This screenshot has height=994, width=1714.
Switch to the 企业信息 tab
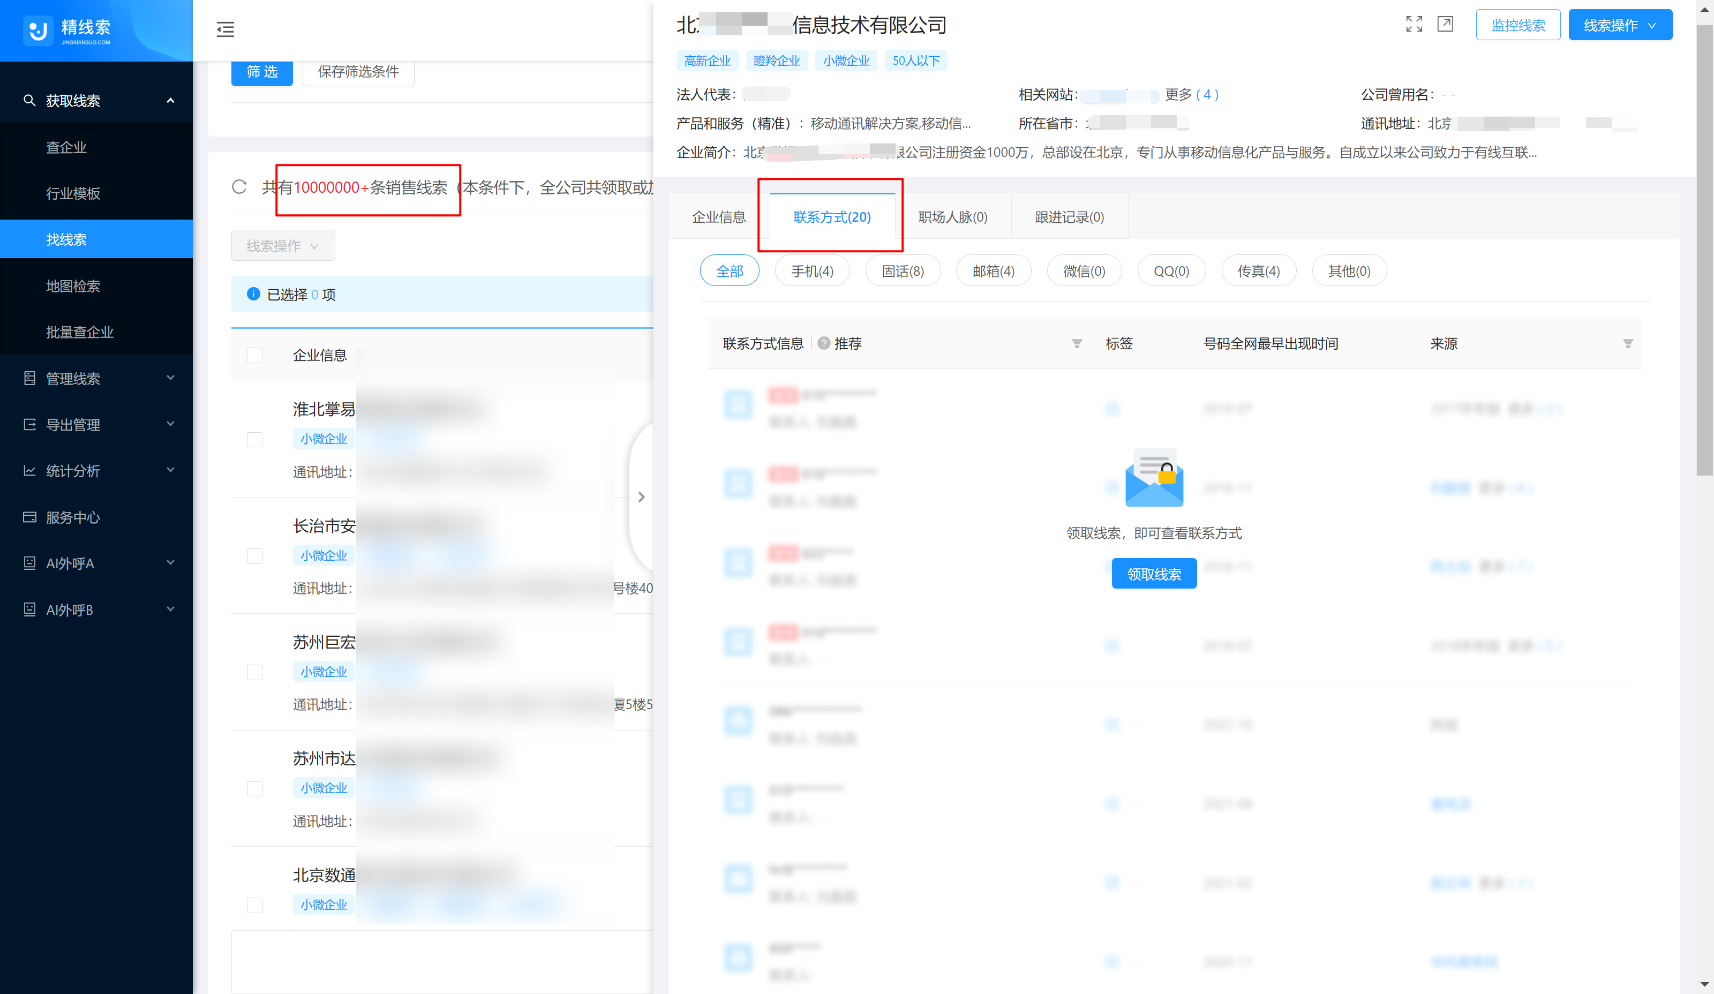[x=718, y=217]
